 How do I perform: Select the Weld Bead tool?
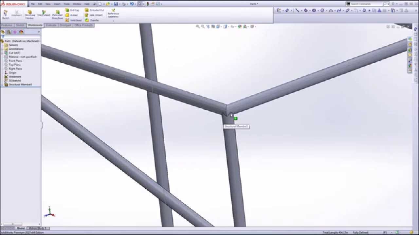[x=75, y=20]
